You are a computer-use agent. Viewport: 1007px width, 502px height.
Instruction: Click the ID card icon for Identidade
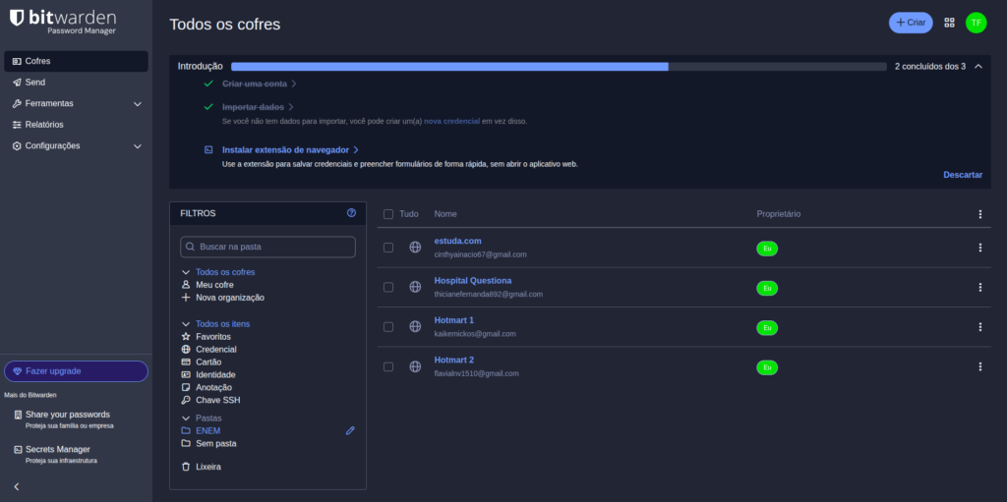point(186,375)
